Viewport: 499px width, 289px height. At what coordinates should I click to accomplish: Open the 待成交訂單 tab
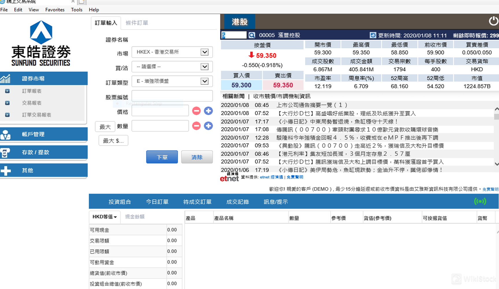pos(197,202)
